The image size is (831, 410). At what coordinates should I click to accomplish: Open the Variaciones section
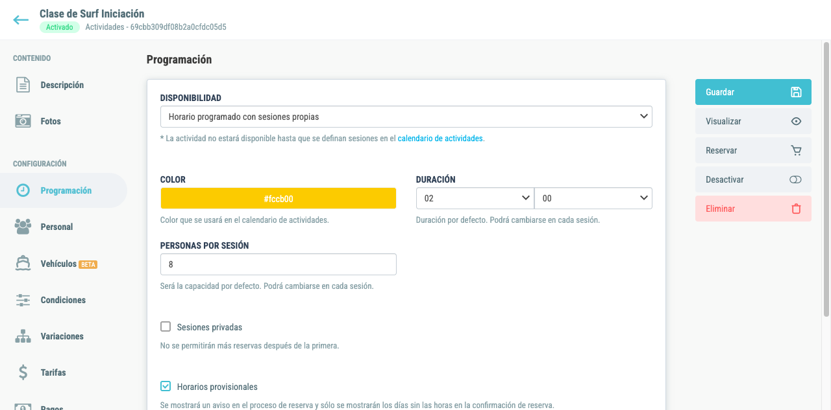(x=64, y=336)
